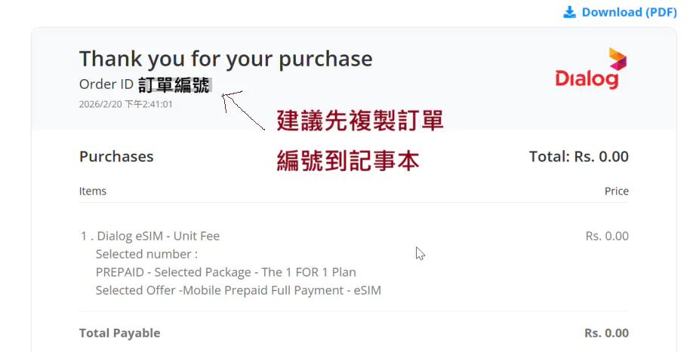The width and height of the screenshot is (687, 352).
Task: Click the red Chinese annotation text
Action: [x=359, y=140]
